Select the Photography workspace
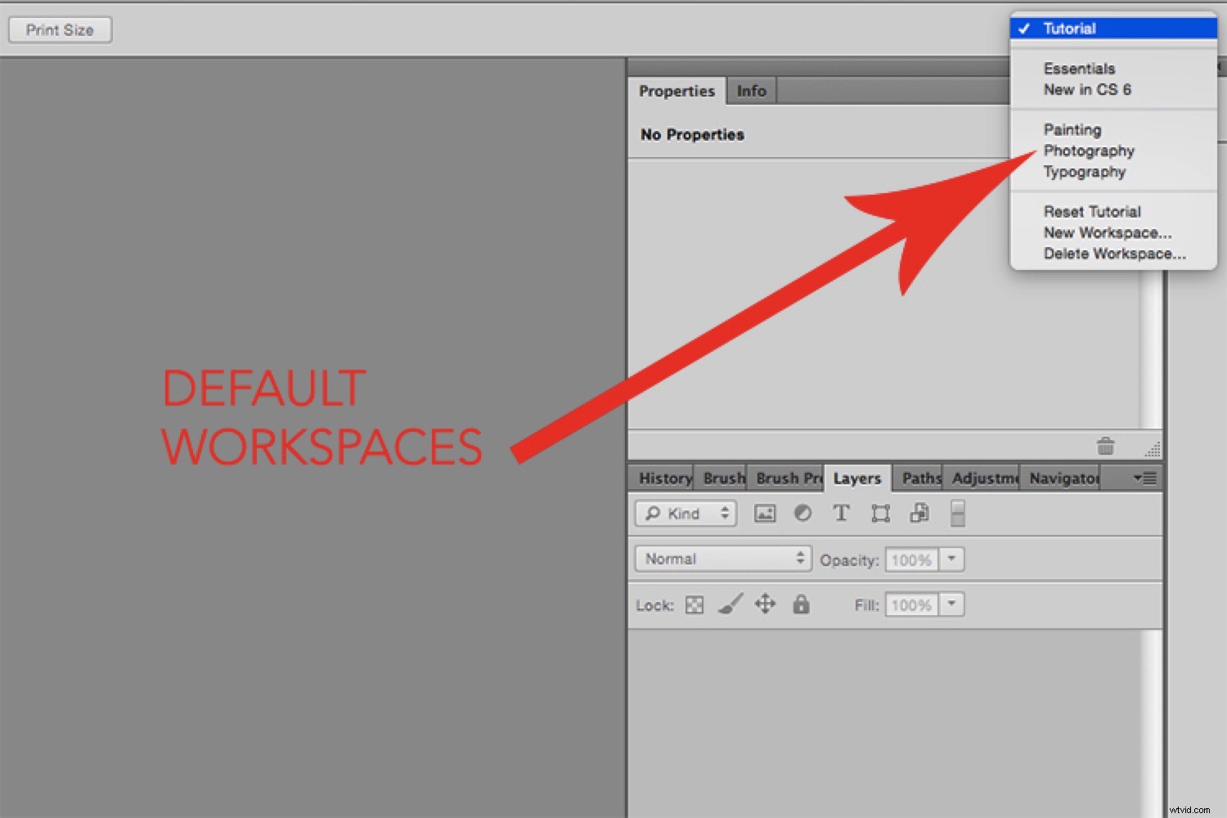The image size is (1227, 818). 1089,151
